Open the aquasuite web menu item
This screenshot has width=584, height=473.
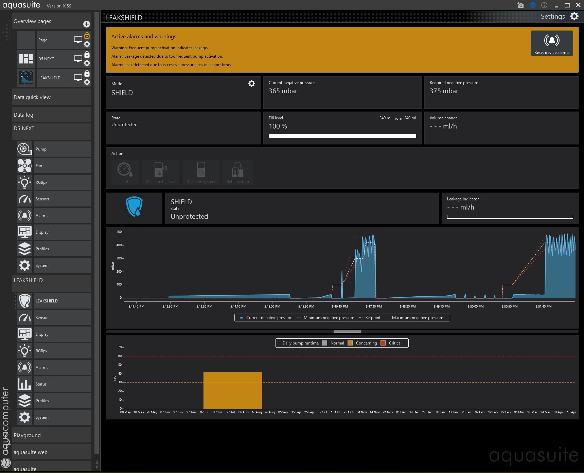51,452
